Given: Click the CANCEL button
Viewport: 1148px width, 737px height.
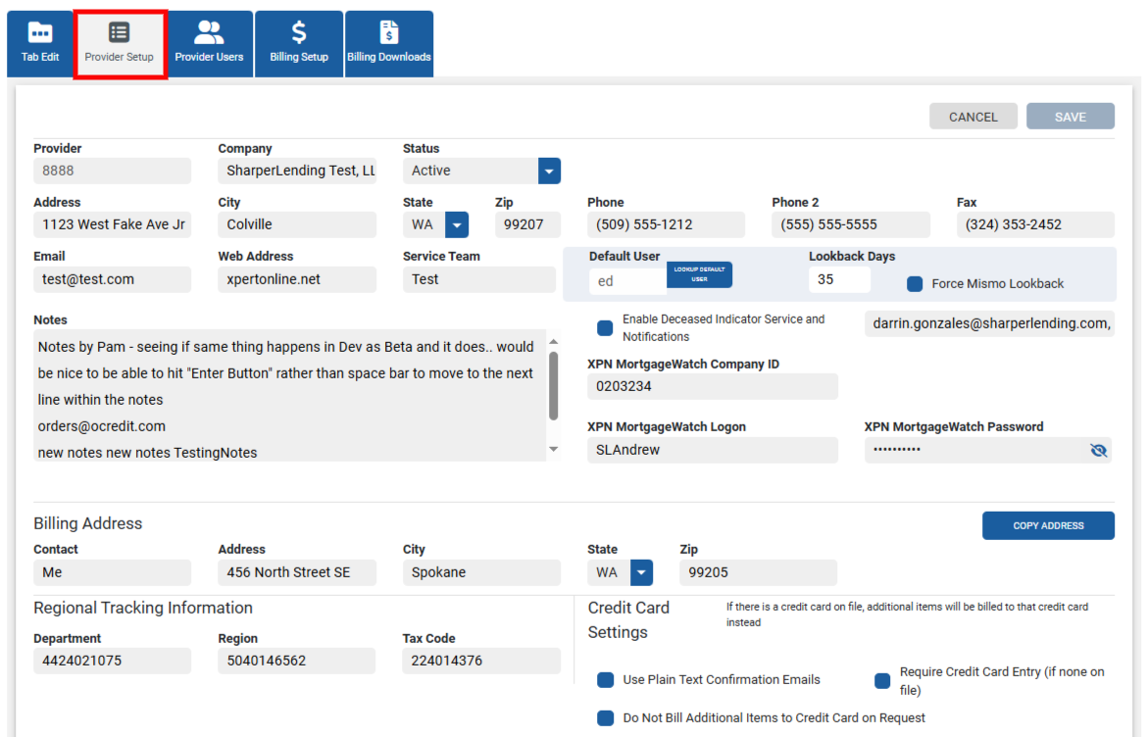Looking at the screenshot, I should tap(973, 117).
